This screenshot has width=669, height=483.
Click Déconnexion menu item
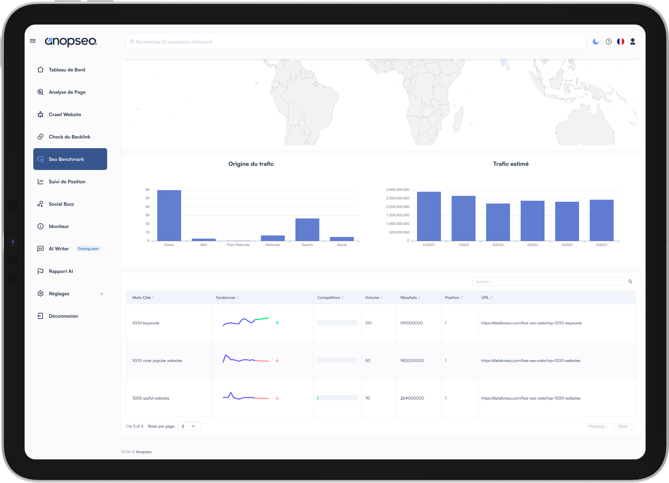click(x=63, y=316)
